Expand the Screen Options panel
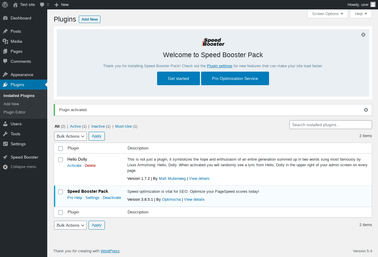This screenshot has width=378, height=257. click(328, 14)
